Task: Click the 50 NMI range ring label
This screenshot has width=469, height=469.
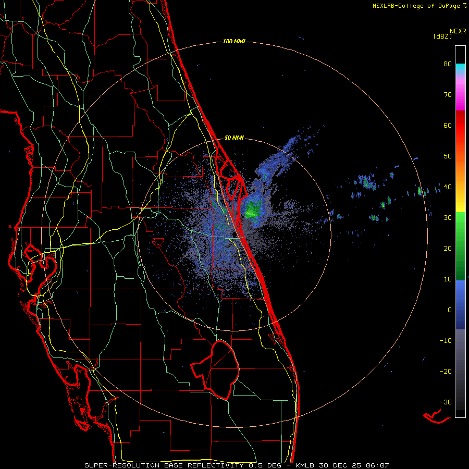Action: (x=234, y=138)
